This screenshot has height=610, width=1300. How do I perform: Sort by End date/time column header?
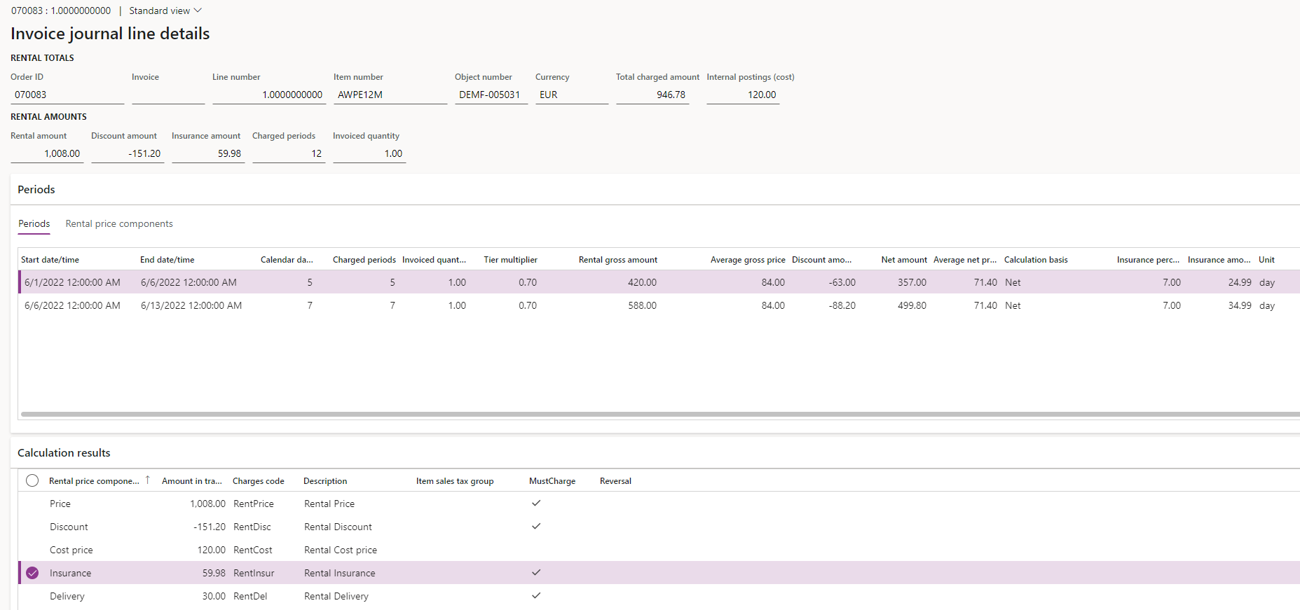click(x=167, y=259)
